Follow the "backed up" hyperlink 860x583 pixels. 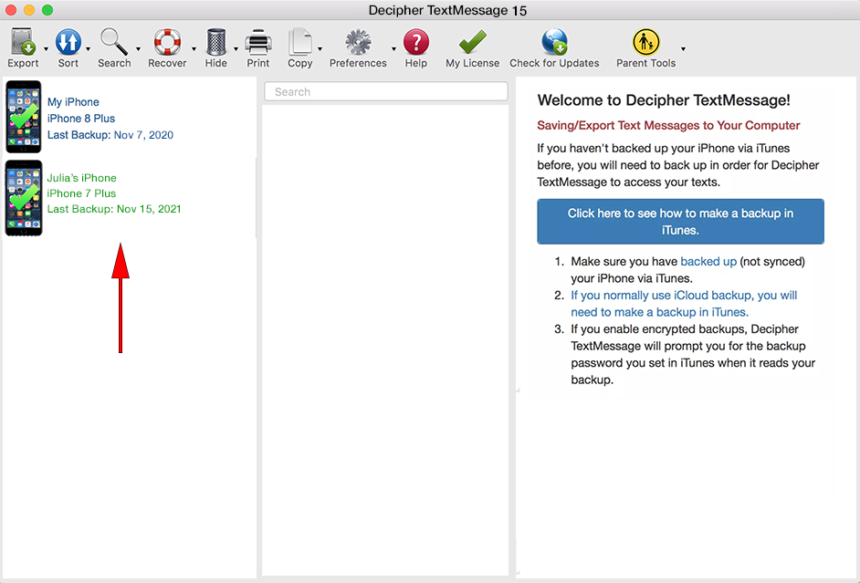(708, 261)
